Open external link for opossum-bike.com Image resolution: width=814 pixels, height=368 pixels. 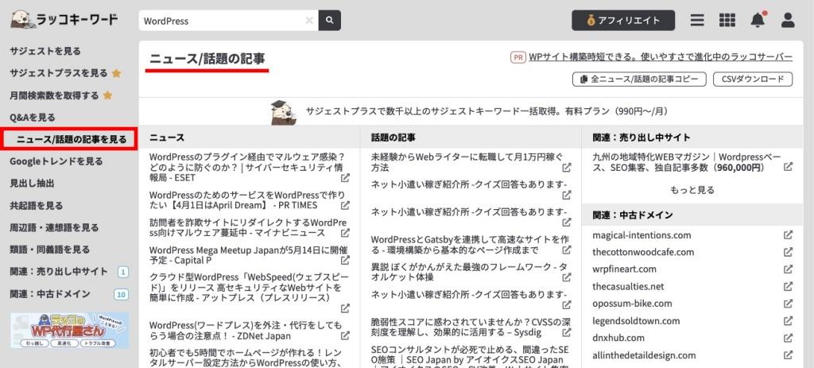click(x=788, y=304)
